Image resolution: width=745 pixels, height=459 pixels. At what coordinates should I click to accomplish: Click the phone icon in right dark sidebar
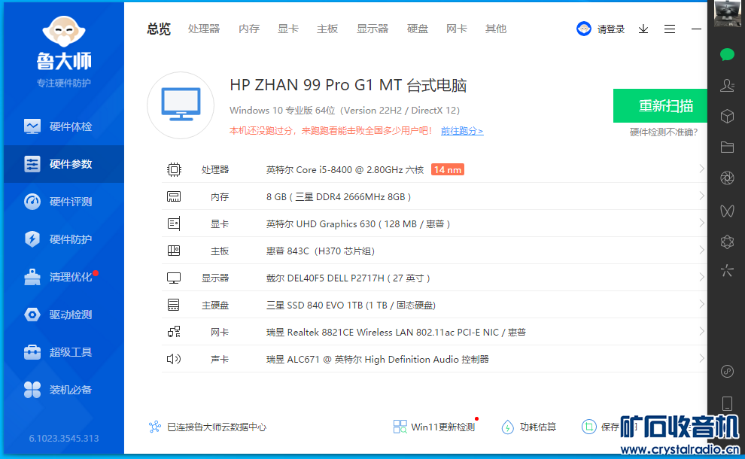pos(727,403)
